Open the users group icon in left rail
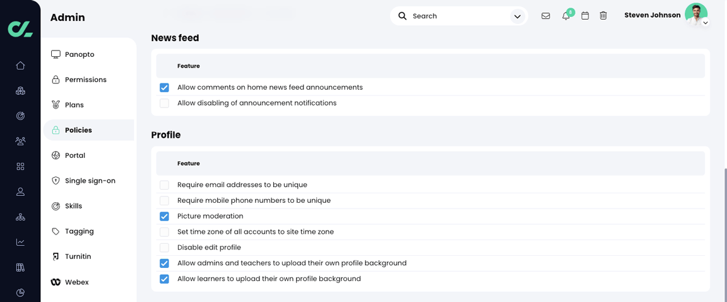Viewport: 727px width, 302px height. 20,141
